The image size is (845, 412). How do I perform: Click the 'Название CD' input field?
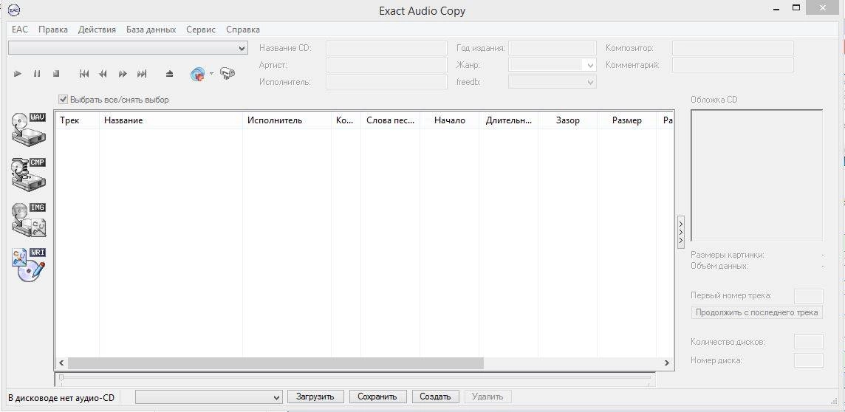click(x=386, y=49)
